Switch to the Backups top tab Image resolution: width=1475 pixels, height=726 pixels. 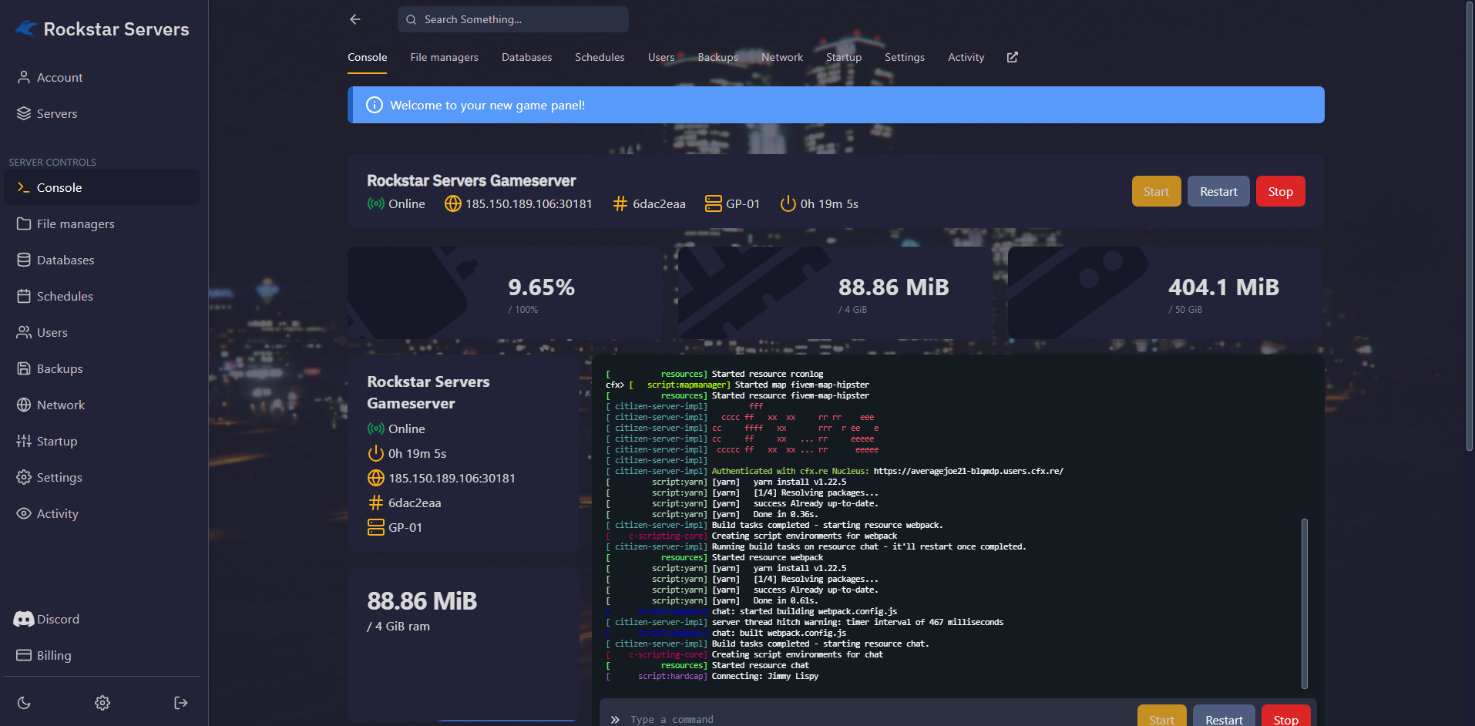(717, 57)
